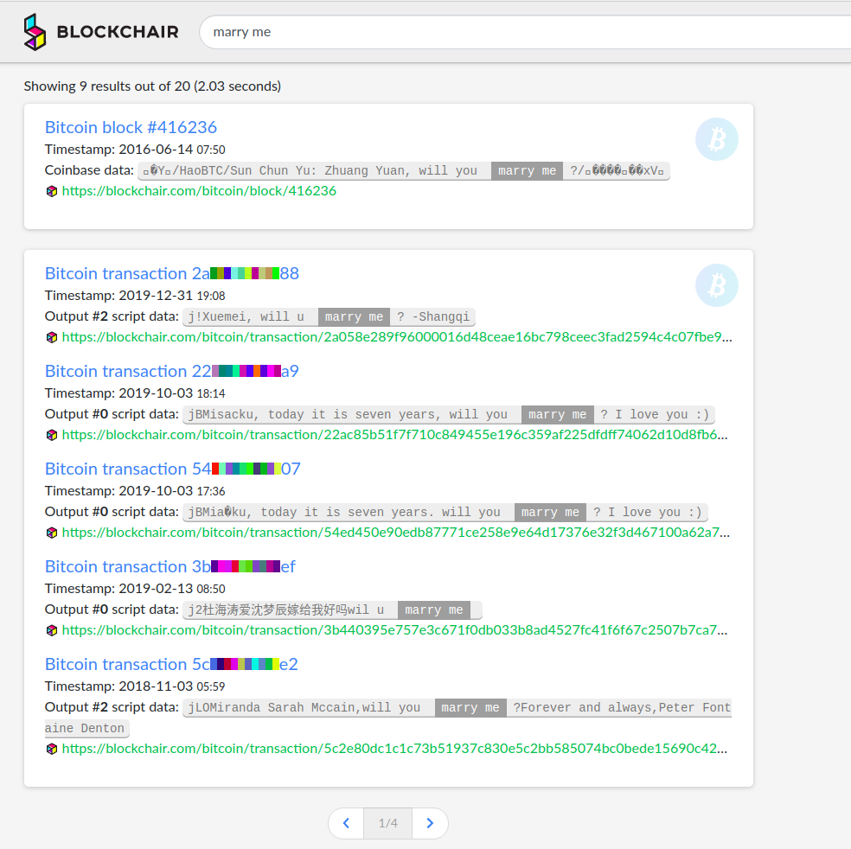Viewport: 851px width, 849px height.
Task: Open Bitcoin transaction 54…07 title
Action: tap(173, 469)
